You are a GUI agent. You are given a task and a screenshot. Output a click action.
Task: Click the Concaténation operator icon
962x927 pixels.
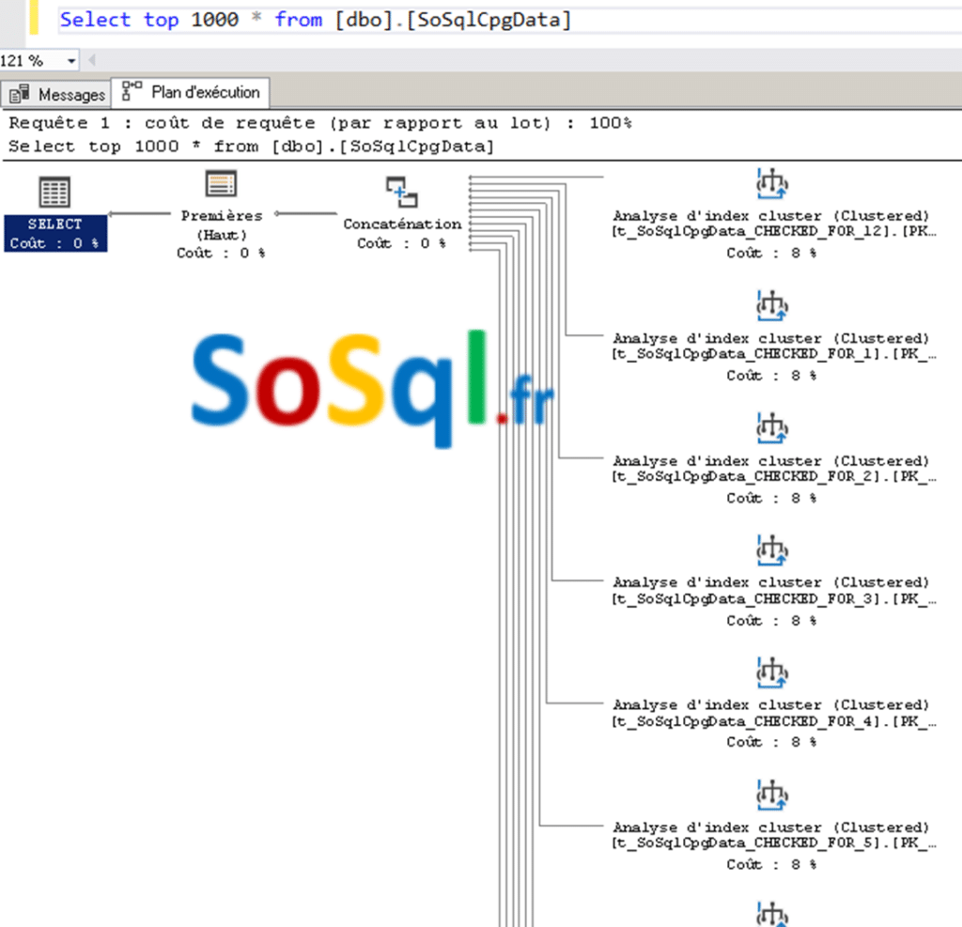(401, 193)
